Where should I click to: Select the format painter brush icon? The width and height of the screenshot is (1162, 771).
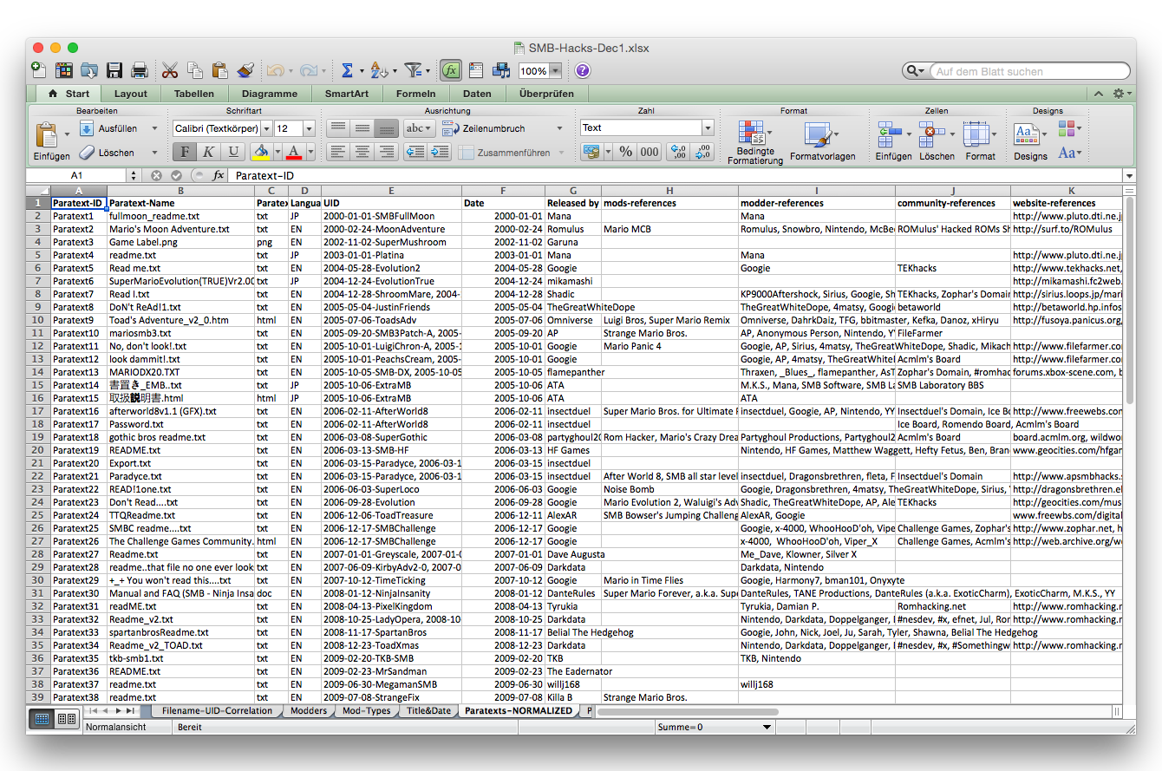[245, 70]
